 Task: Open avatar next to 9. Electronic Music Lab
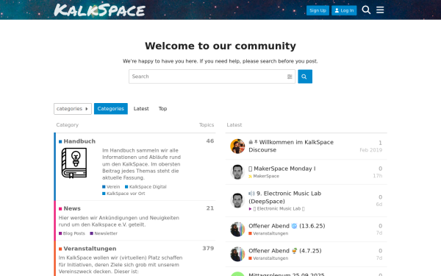tap(237, 200)
